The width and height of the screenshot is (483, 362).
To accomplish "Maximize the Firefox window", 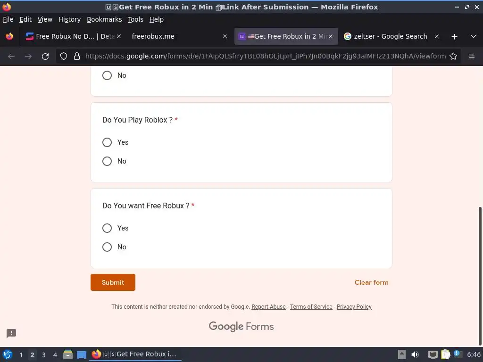I will click(x=467, y=7).
